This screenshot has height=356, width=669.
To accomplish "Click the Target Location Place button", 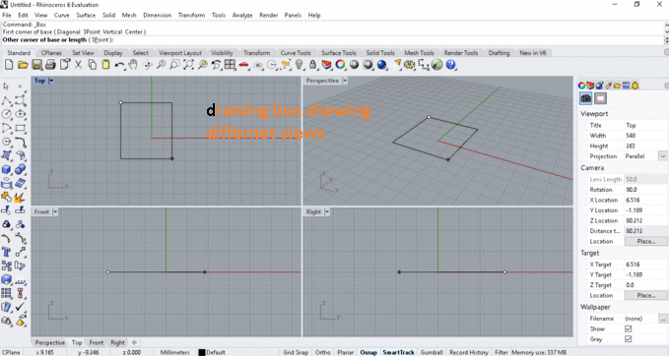I will click(646, 296).
